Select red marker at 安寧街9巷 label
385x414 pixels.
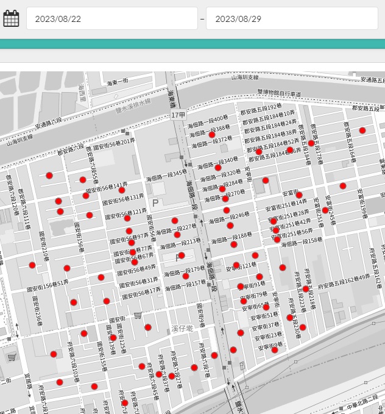tap(275, 351)
